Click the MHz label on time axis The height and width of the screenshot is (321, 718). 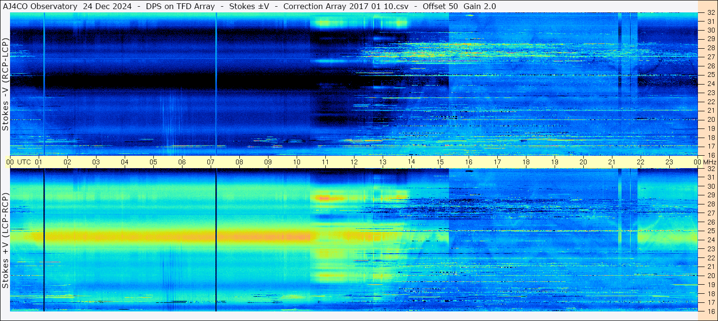pyautogui.click(x=709, y=162)
